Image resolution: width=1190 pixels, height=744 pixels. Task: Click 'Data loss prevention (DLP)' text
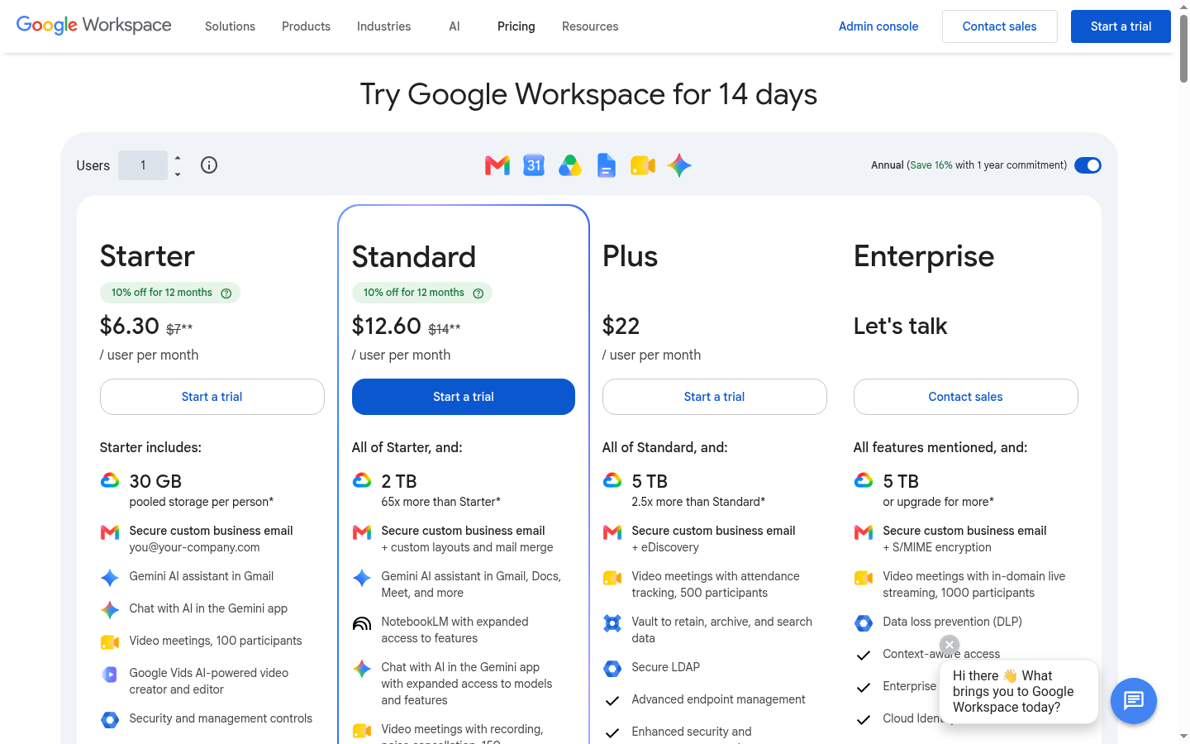point(952,622)
